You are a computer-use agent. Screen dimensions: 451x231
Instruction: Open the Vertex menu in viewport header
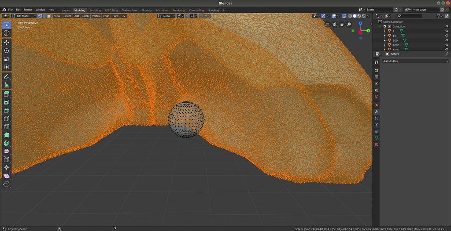pyautogui.click(x=96, y=16)
